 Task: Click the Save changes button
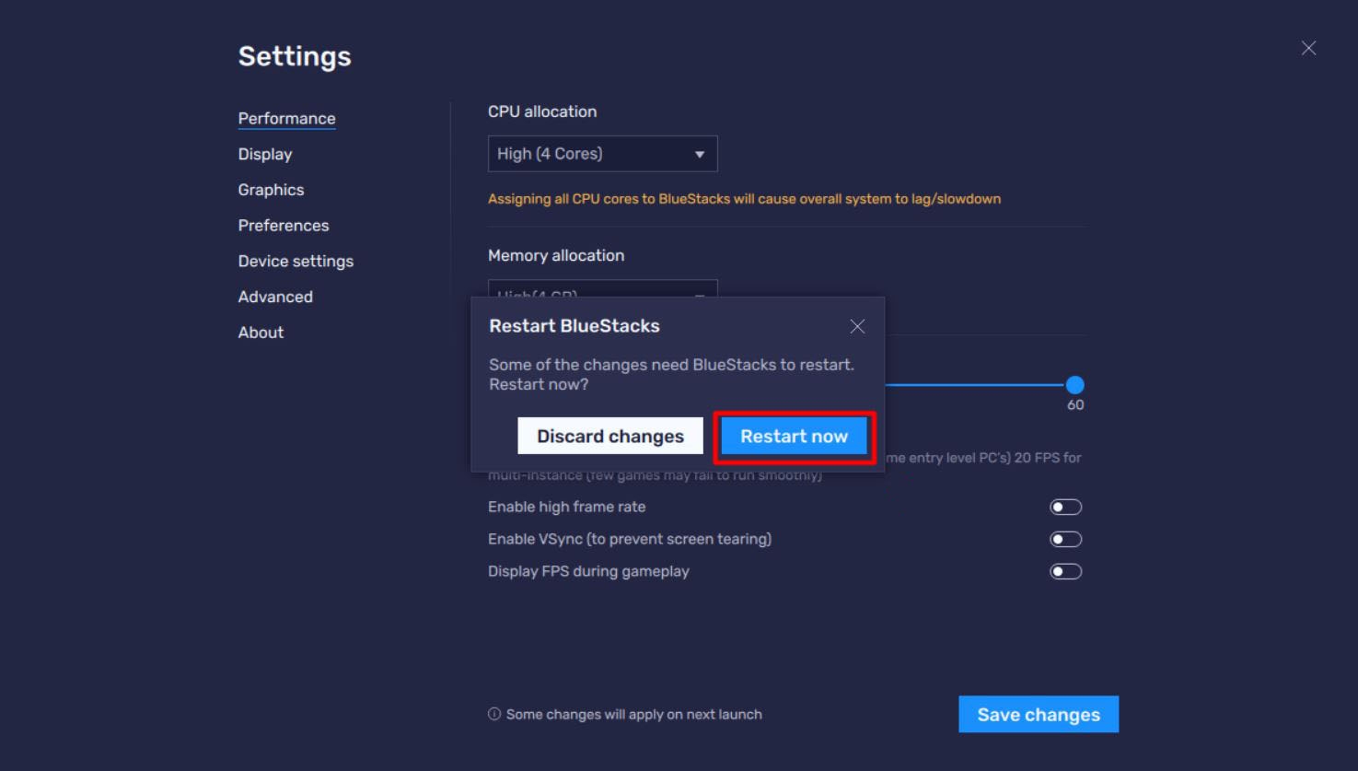1038,715
